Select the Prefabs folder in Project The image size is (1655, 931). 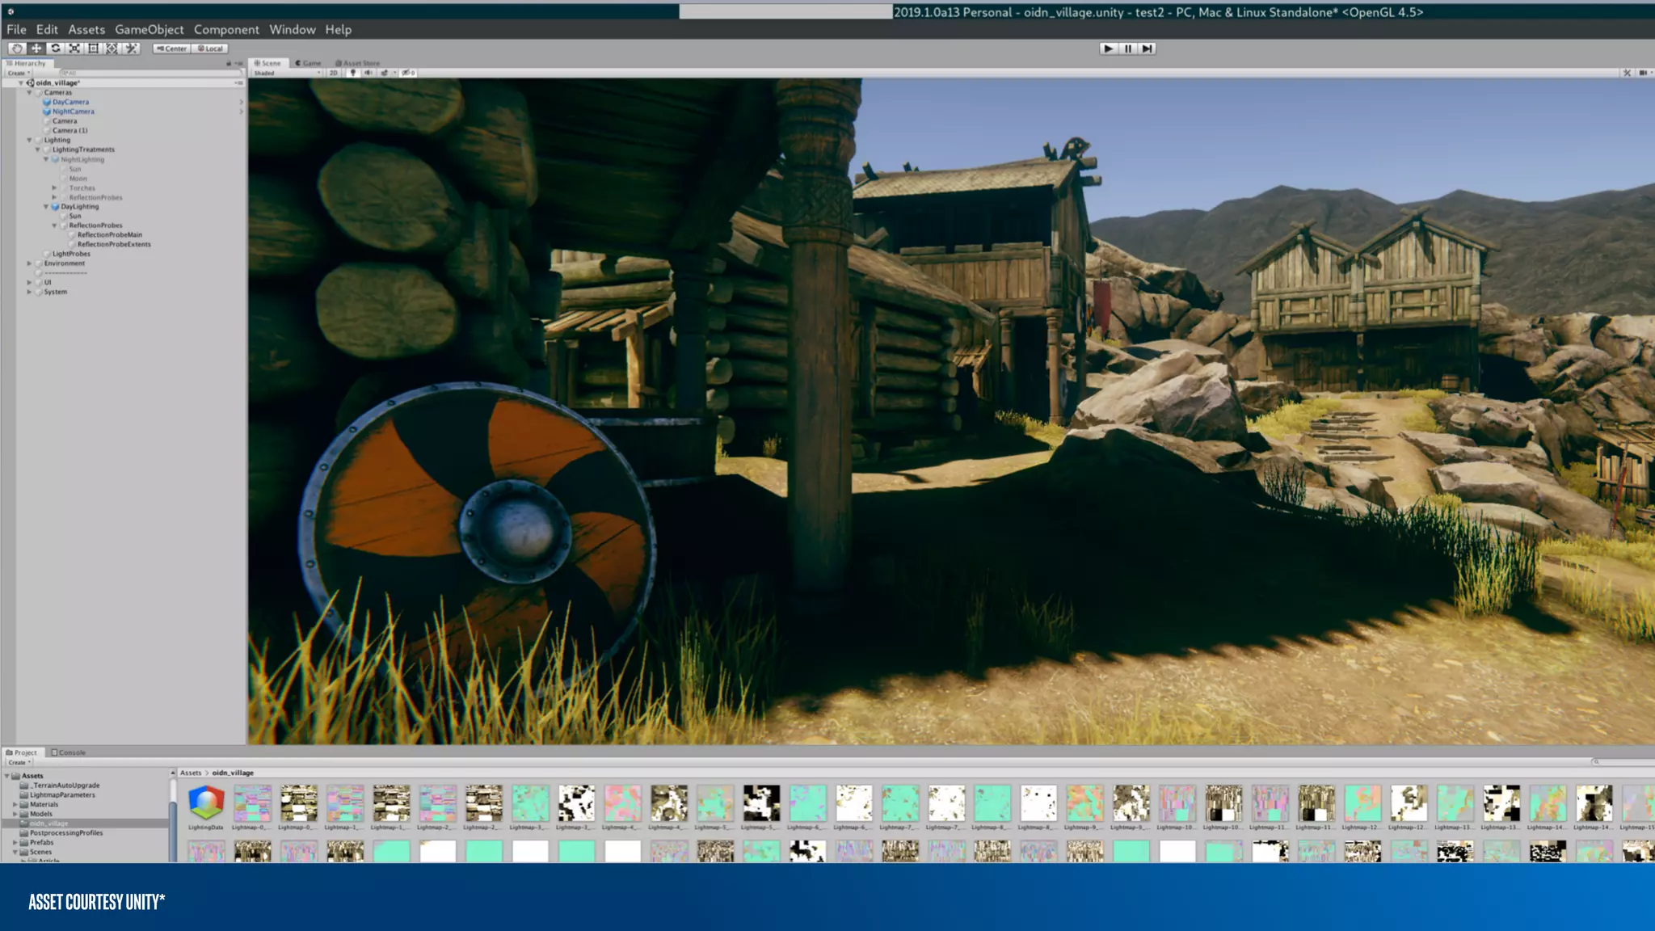pos(41,842)
